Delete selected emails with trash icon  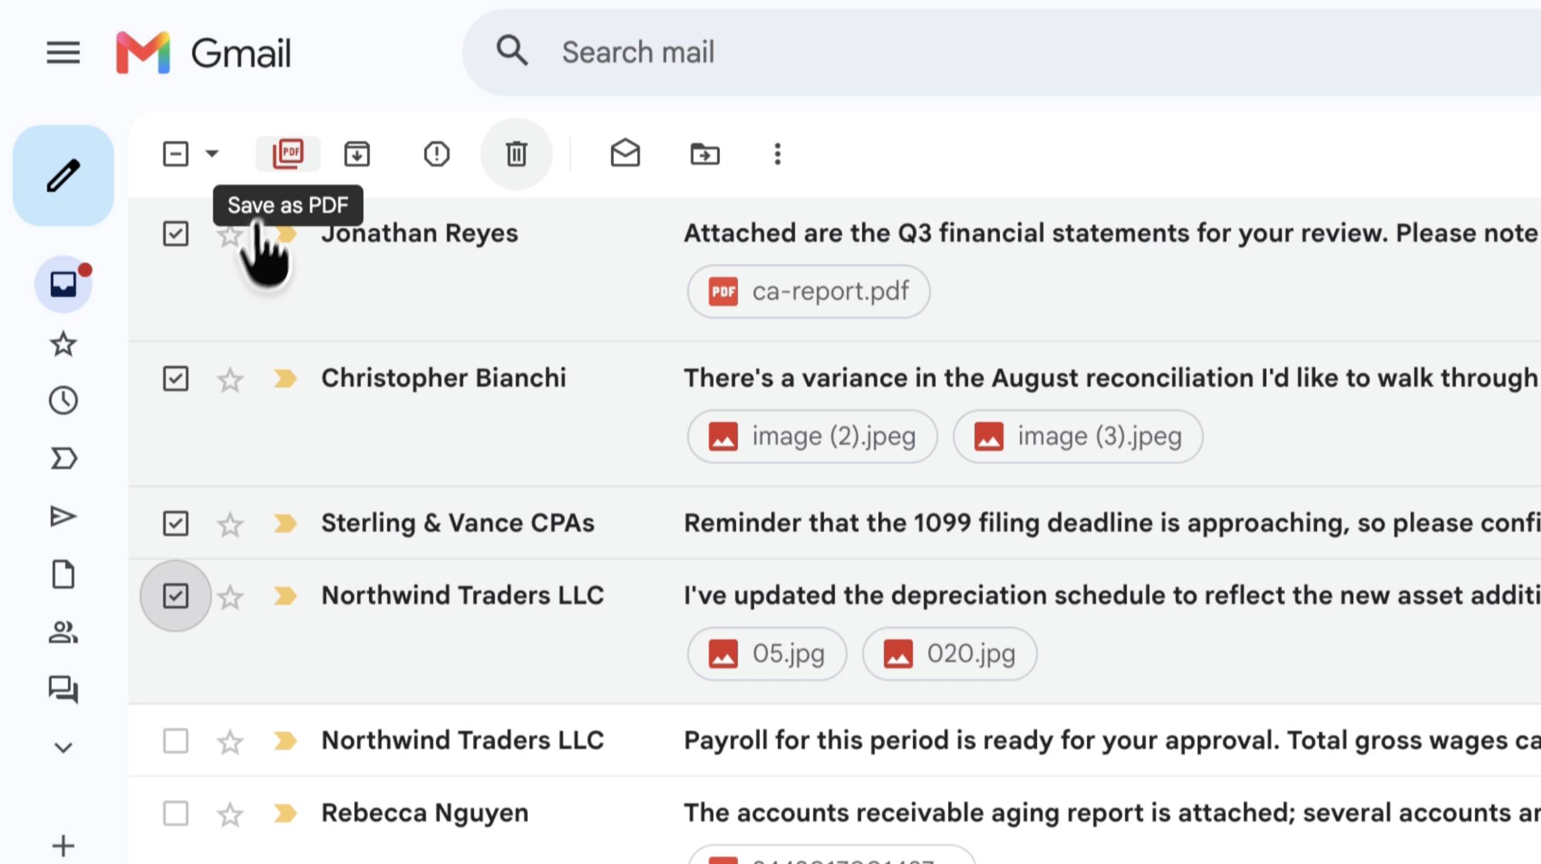(516, 153)
